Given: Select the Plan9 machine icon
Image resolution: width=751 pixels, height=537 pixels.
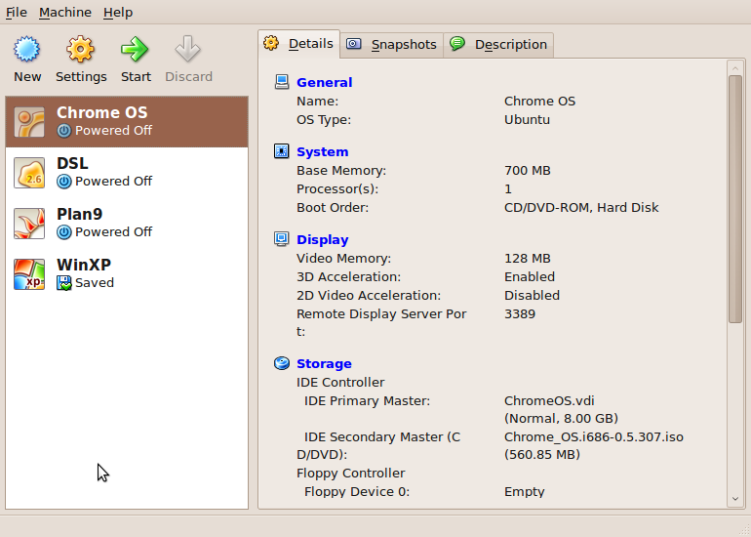Looking at the screenshot, I should click(29, 224).
